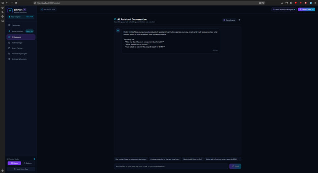
Task: Open the Smart Planner page
Action: (x=21, y=48)
